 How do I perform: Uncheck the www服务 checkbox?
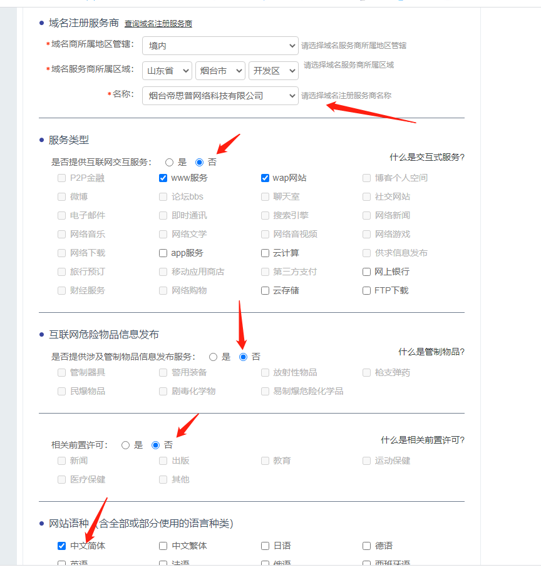pos(163,178)
